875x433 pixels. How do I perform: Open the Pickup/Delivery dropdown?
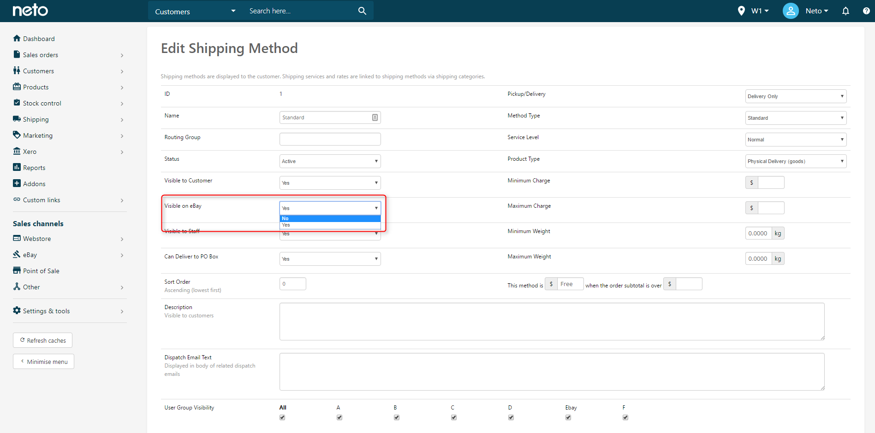point(796,96)
